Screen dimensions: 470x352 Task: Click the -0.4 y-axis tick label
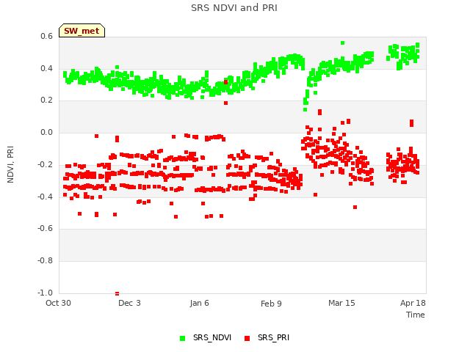(x=45, y=197)
